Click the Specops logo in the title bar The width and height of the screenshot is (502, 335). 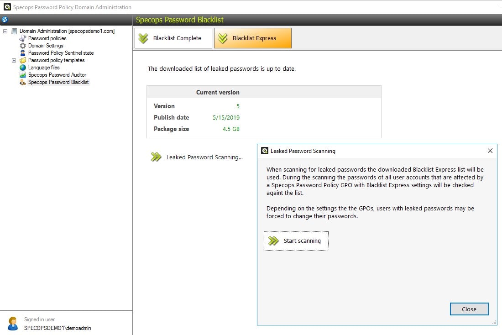pyautogui.click(x=6, y=7)
